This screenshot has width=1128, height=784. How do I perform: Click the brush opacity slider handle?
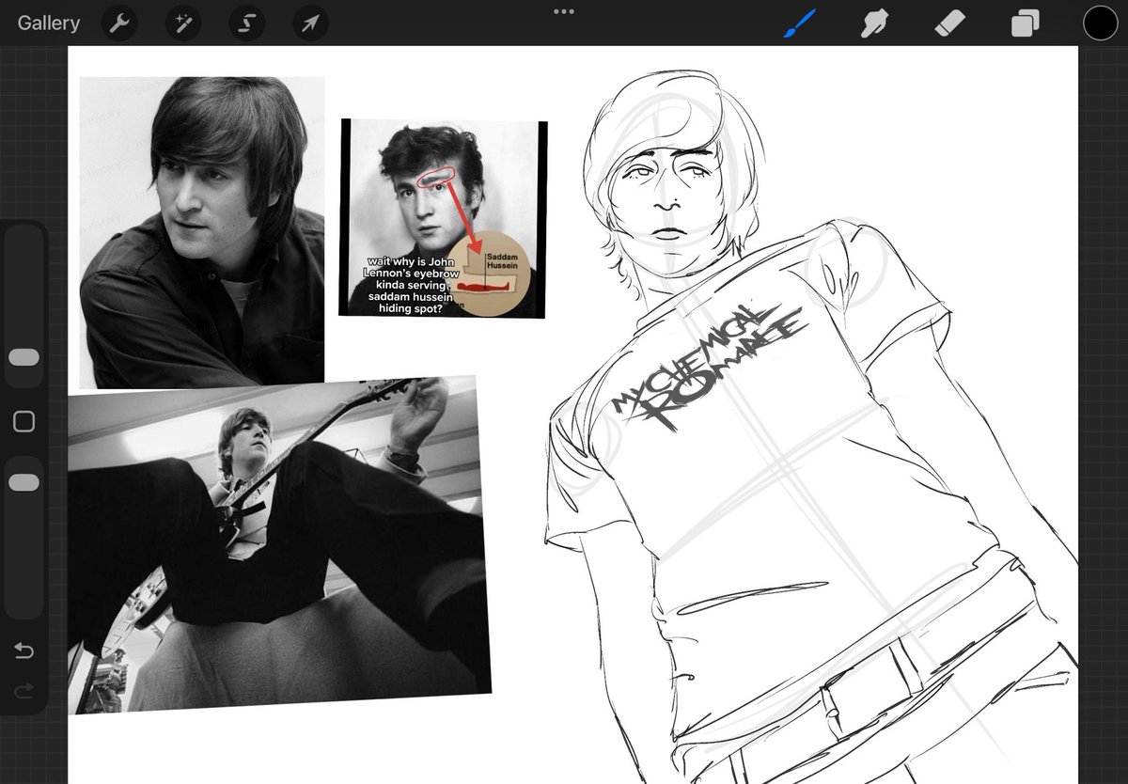[x=23, y=482]
